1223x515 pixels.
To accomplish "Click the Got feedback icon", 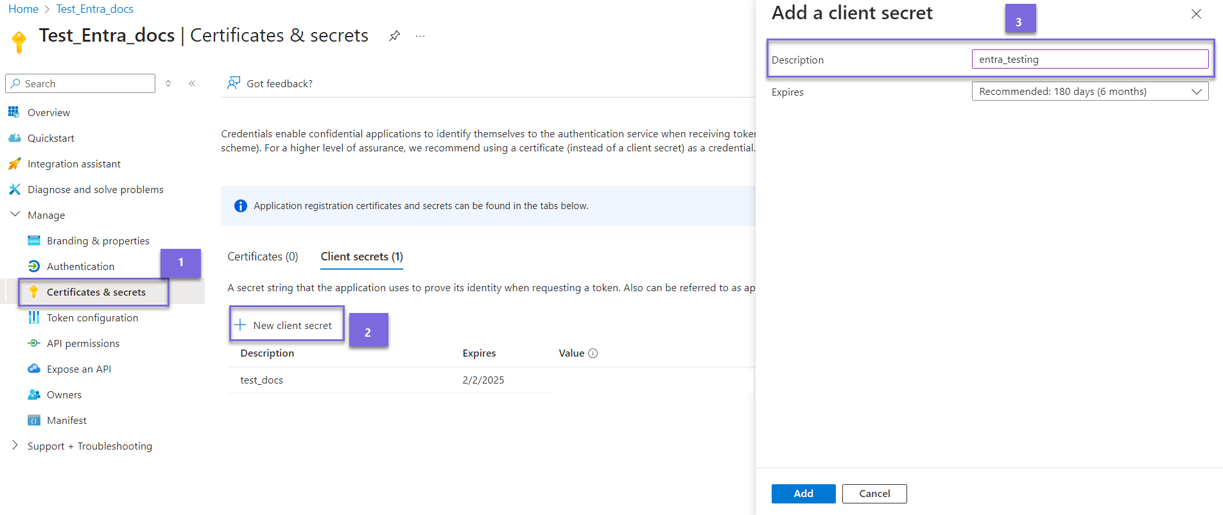I will point(234,83).
